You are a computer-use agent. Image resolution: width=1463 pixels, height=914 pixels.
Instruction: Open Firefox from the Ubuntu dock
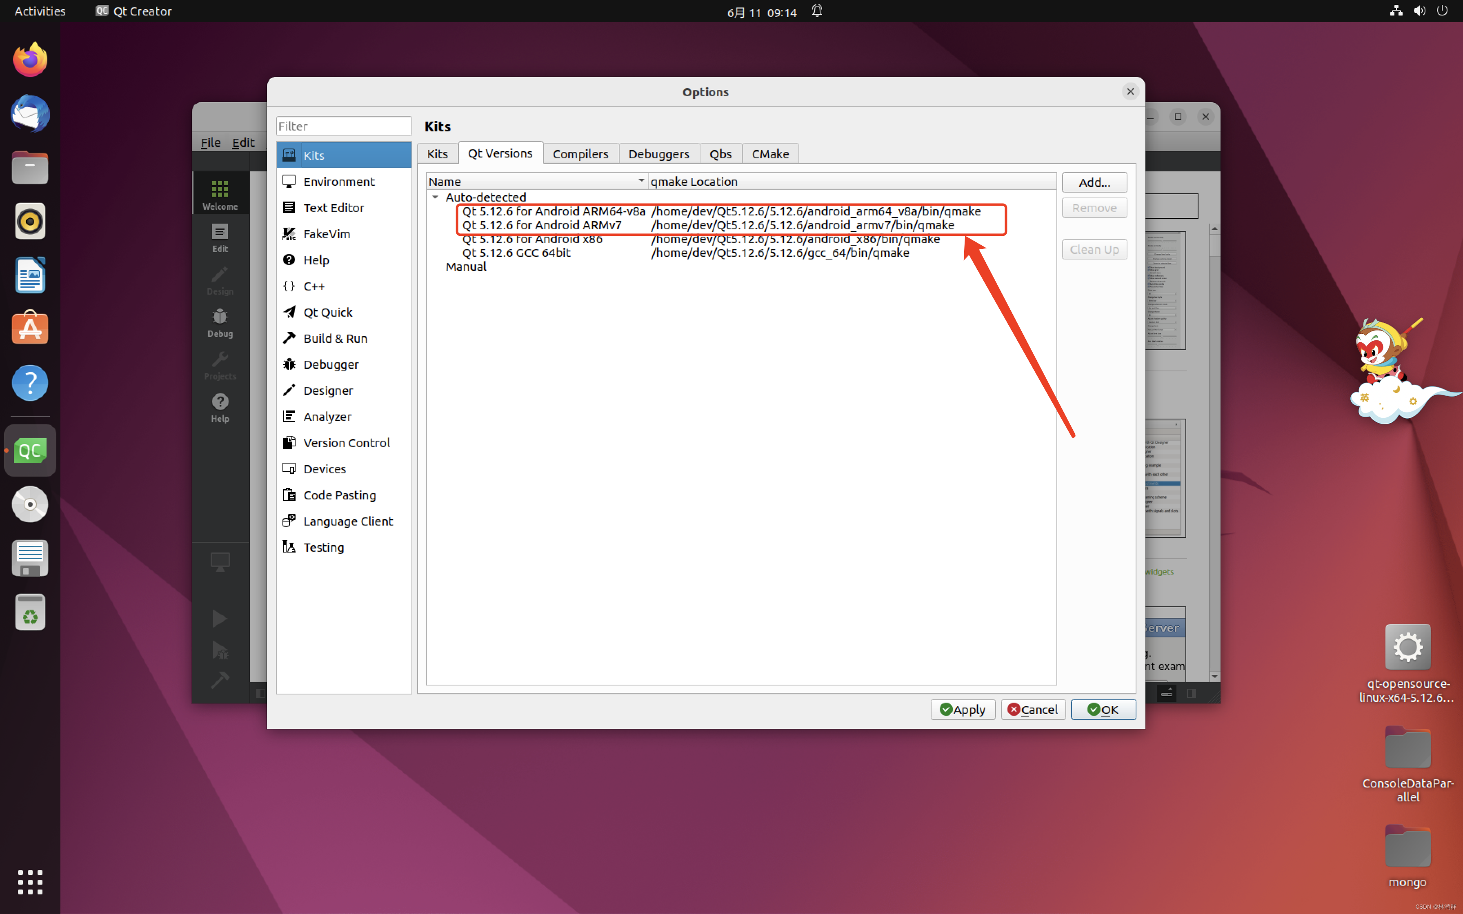point(30,60)
